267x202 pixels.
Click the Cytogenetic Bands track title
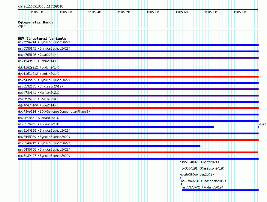pos(36,22)
